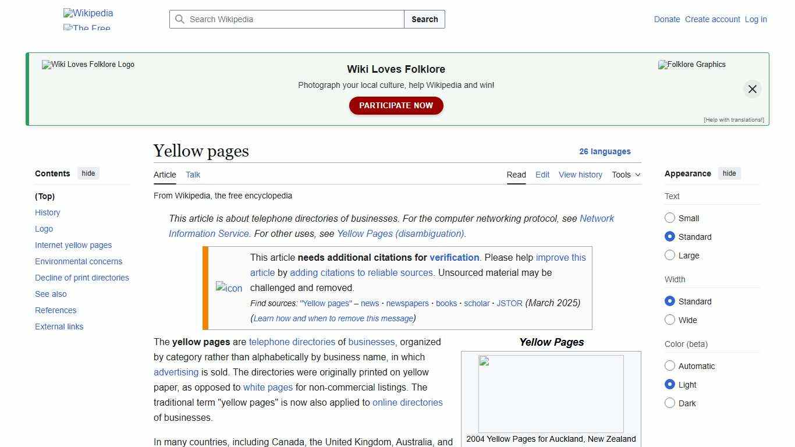
Task: Click the Wiki Loves Folklore logo
Action: pos(88,65)
